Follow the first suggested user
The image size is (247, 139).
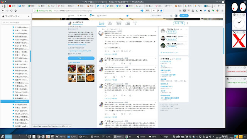tap(171, 32)
